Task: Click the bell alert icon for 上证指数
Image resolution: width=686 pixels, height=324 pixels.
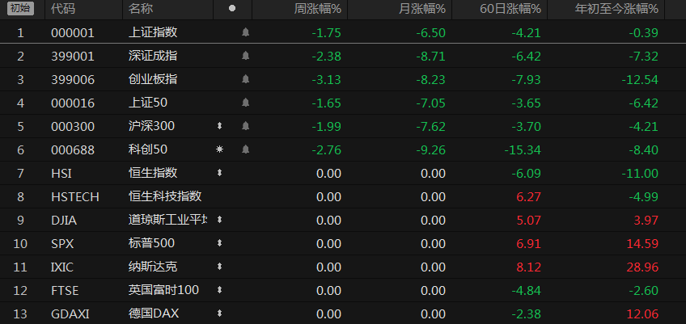Action: (x=245, y=33)
